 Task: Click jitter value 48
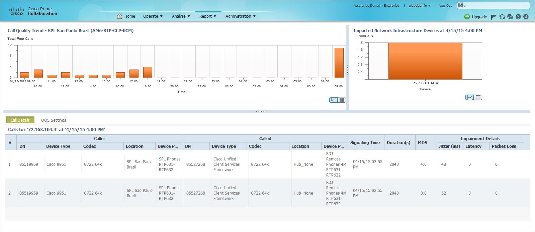pyautogui.click(x=444, y=164)
